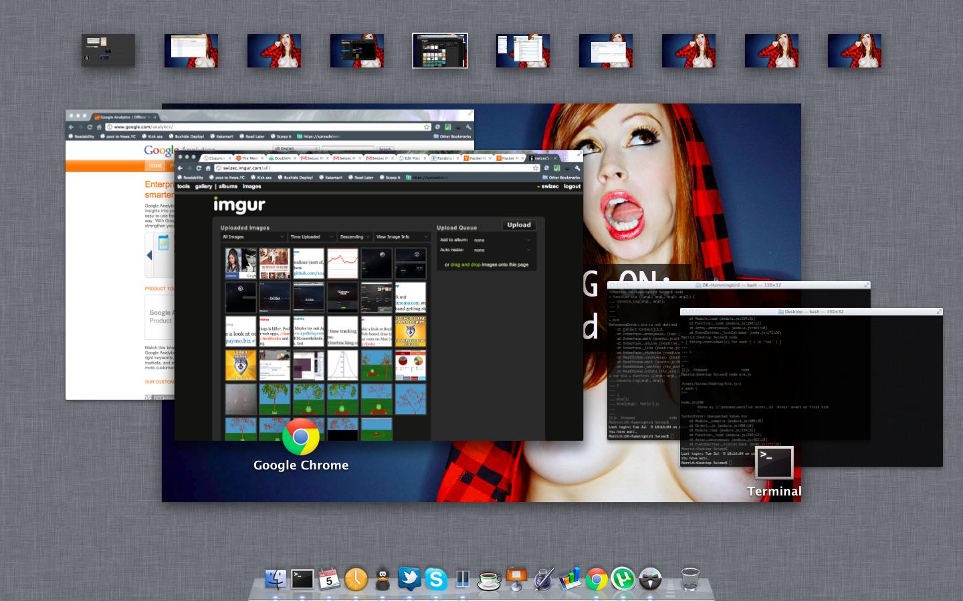This screenshot has width=963, height=601.
Task: Open Finder from the dock
Action: coord(276,578)
